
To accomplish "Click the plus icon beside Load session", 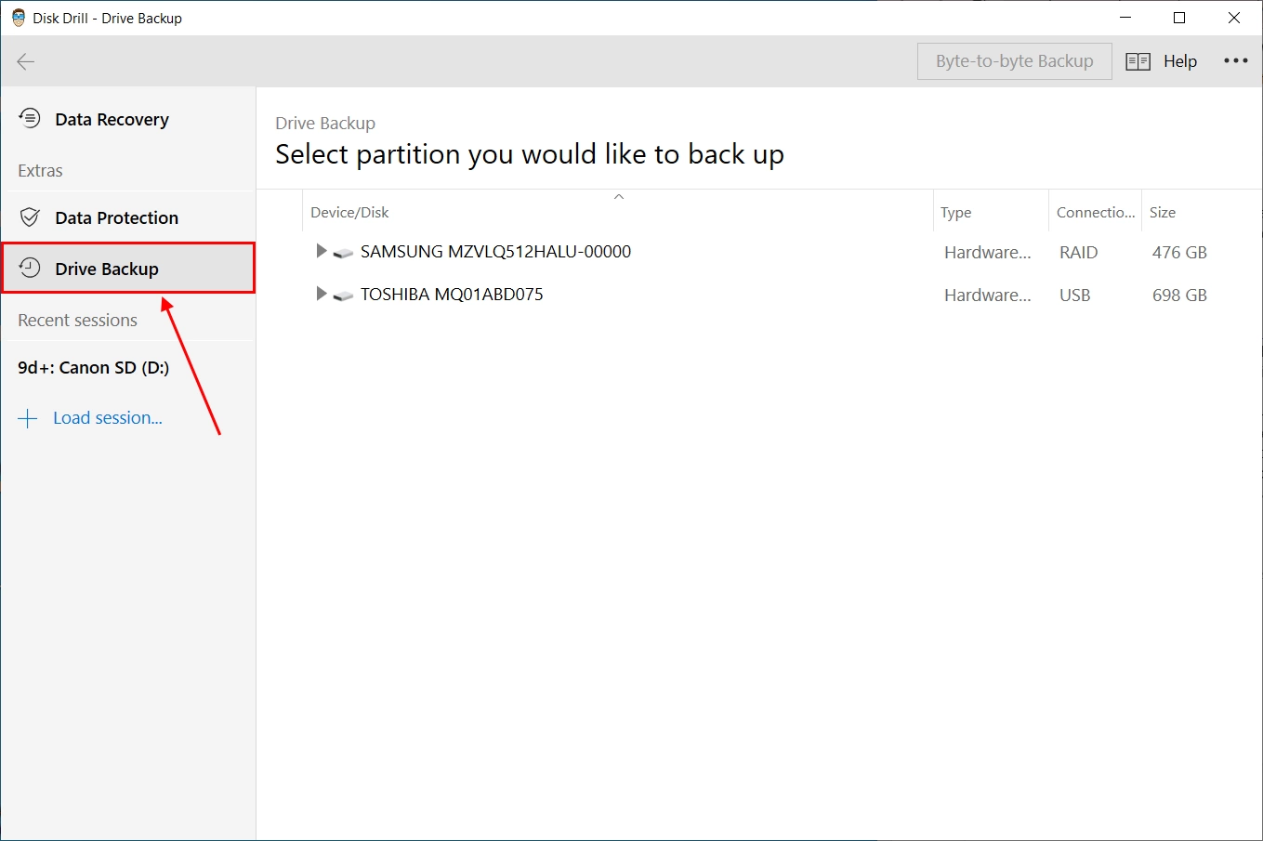I will [x=28, y=418].
